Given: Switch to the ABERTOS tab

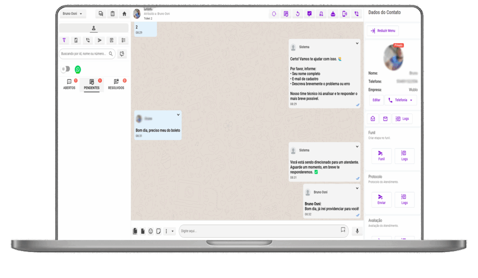Looking at the screenshot, I should pos(69,85).
